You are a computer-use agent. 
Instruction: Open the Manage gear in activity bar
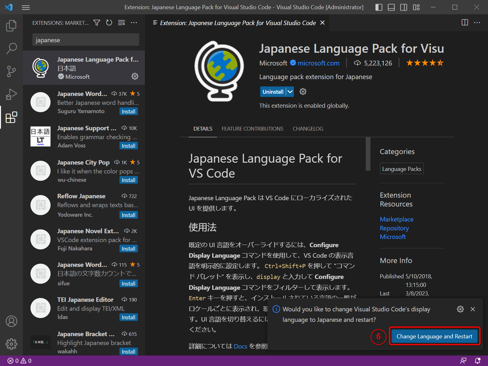tap(11, 344)
